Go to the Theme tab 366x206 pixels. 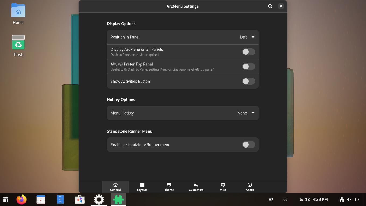pos(169,187)
